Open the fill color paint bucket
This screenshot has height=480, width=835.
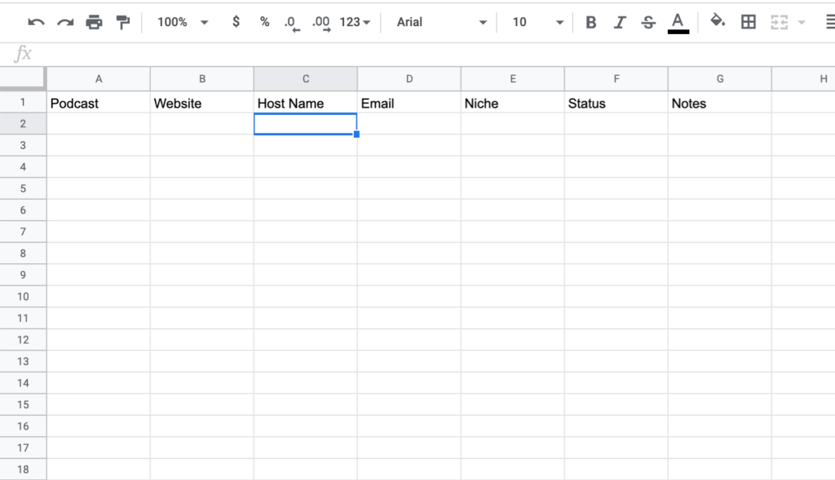718,21
